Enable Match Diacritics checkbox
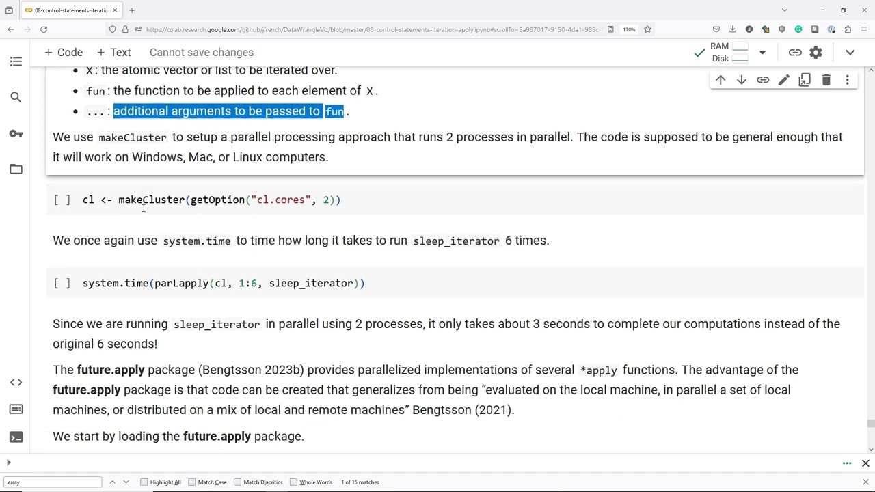 (x=238, y=482)
